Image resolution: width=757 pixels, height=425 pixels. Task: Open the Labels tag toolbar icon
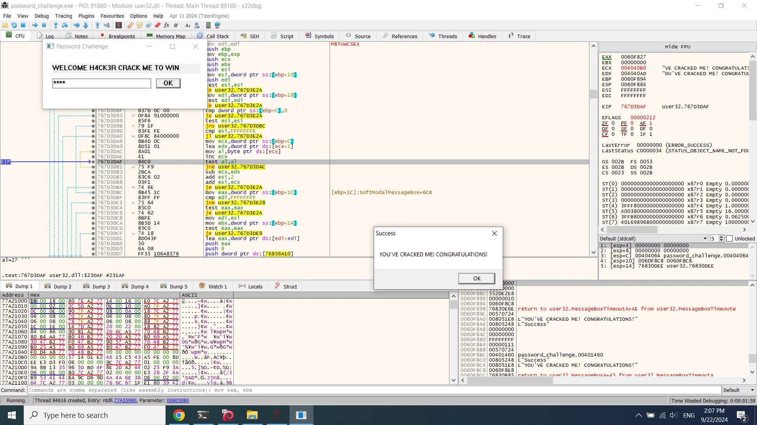coord(149,25)
